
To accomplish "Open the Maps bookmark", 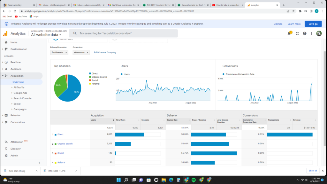I will 34,17.
